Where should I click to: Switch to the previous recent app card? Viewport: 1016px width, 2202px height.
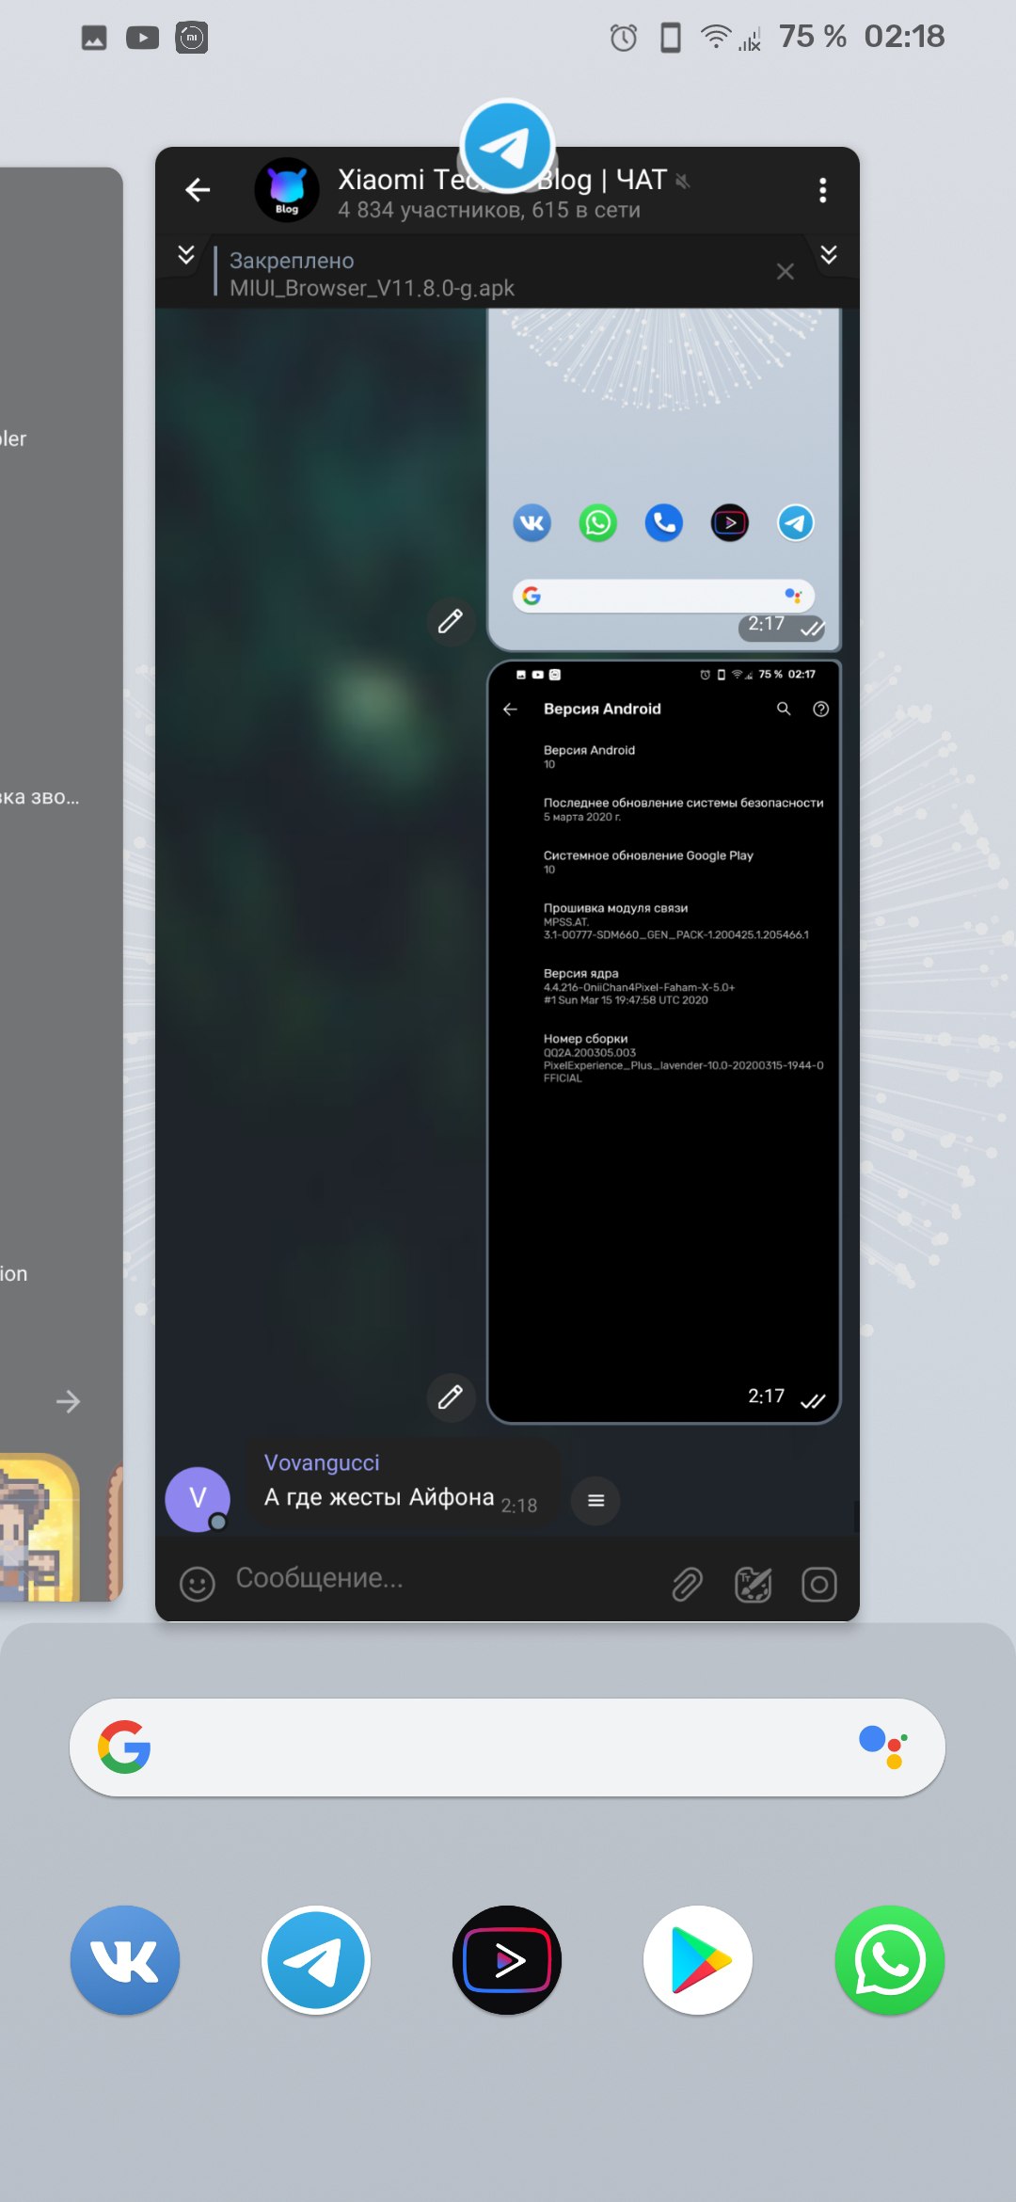(61, 885)
